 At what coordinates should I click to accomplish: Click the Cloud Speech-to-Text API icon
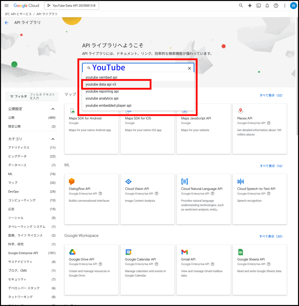pos(240,181)
